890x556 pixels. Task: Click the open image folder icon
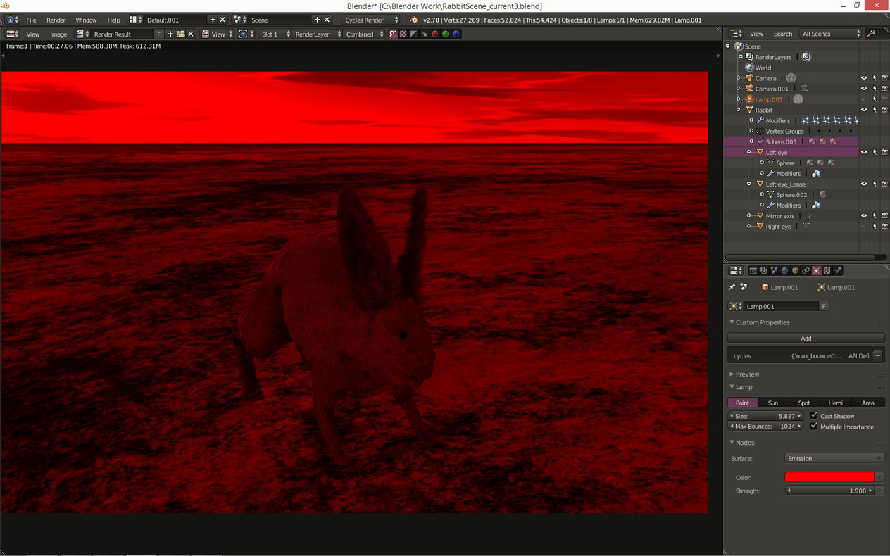181,34
